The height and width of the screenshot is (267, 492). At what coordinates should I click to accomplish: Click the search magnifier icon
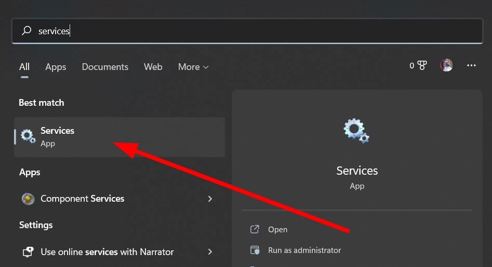[26, 31]
